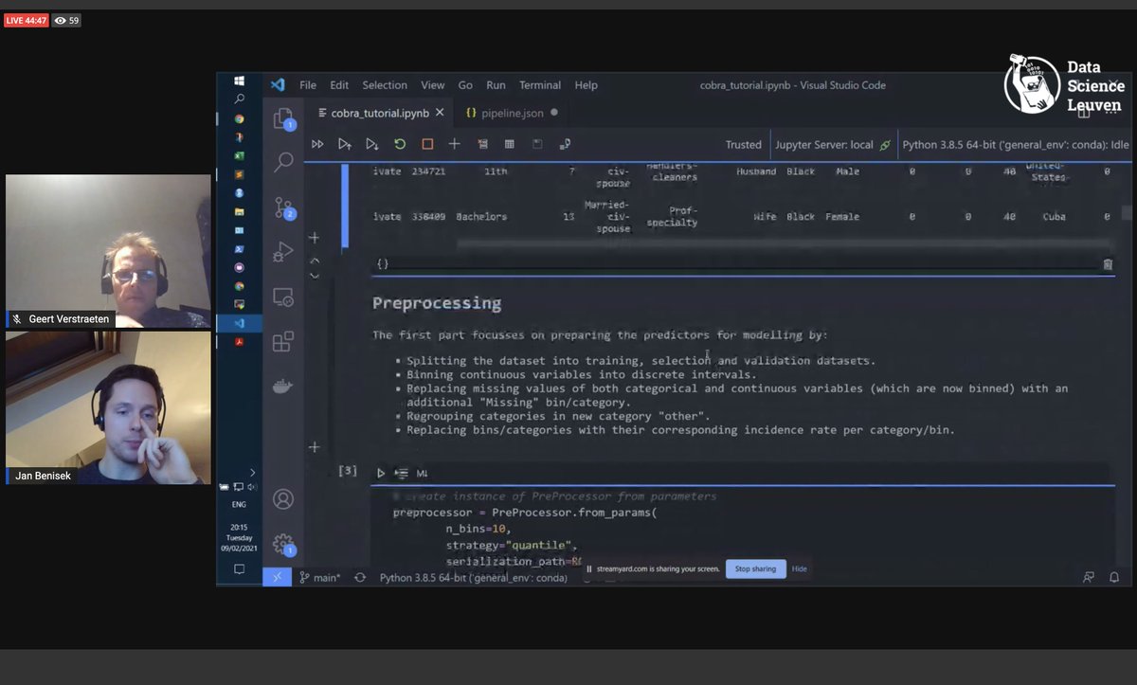The height and width of the screenshot is (685, 1137).
Task: Move cell down with the chevron-down arrow
Action: 315,276
